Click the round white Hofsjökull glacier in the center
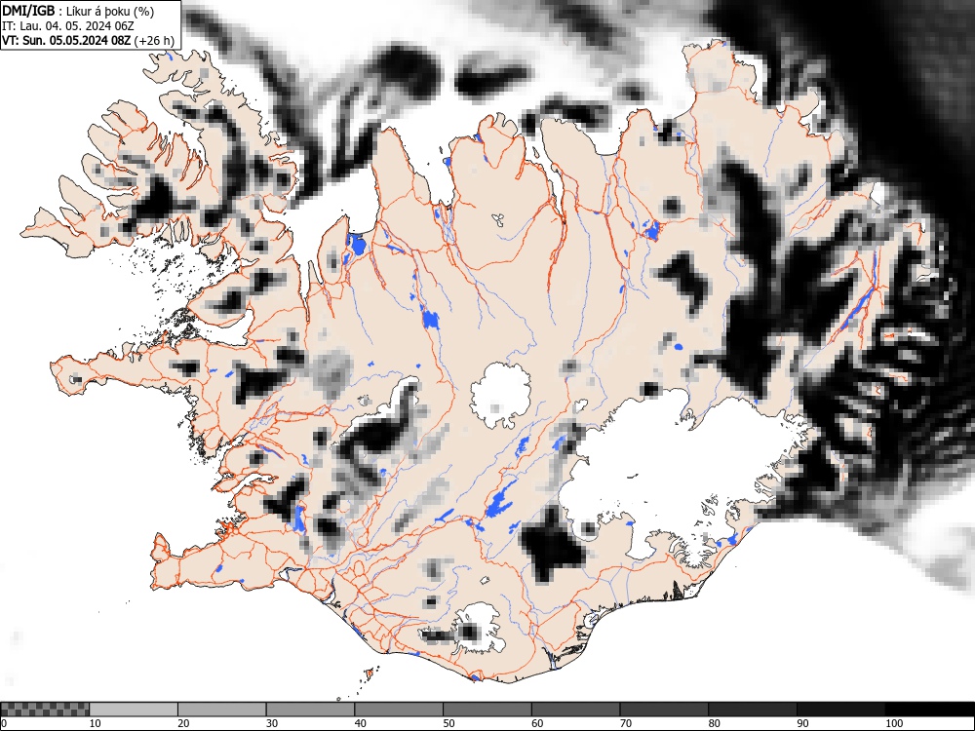This screenshot has height=731, width=975. pyautogui.click(x=501, y=396)
